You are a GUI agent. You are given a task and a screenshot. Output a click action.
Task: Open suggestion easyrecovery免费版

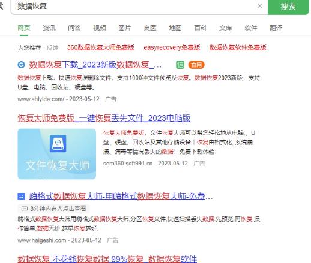click(172, 47)
